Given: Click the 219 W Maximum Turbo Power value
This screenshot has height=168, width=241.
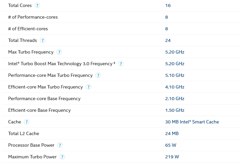Looking at the screenshot, I should coord(172,157).
